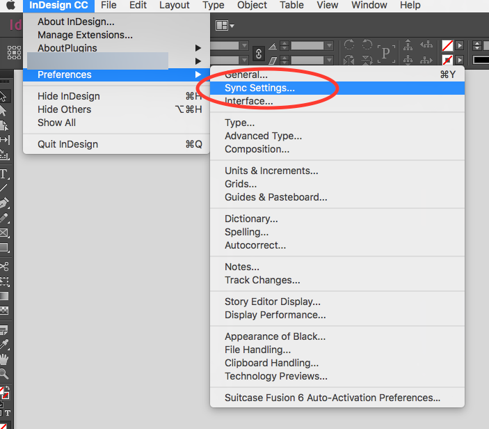This screenshot has width=489, height=429.
Task: Select the Line tool
Action: point(3,188)
